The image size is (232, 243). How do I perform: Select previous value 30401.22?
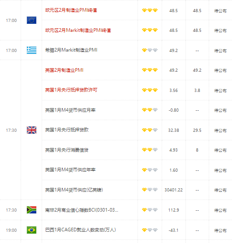173,190
